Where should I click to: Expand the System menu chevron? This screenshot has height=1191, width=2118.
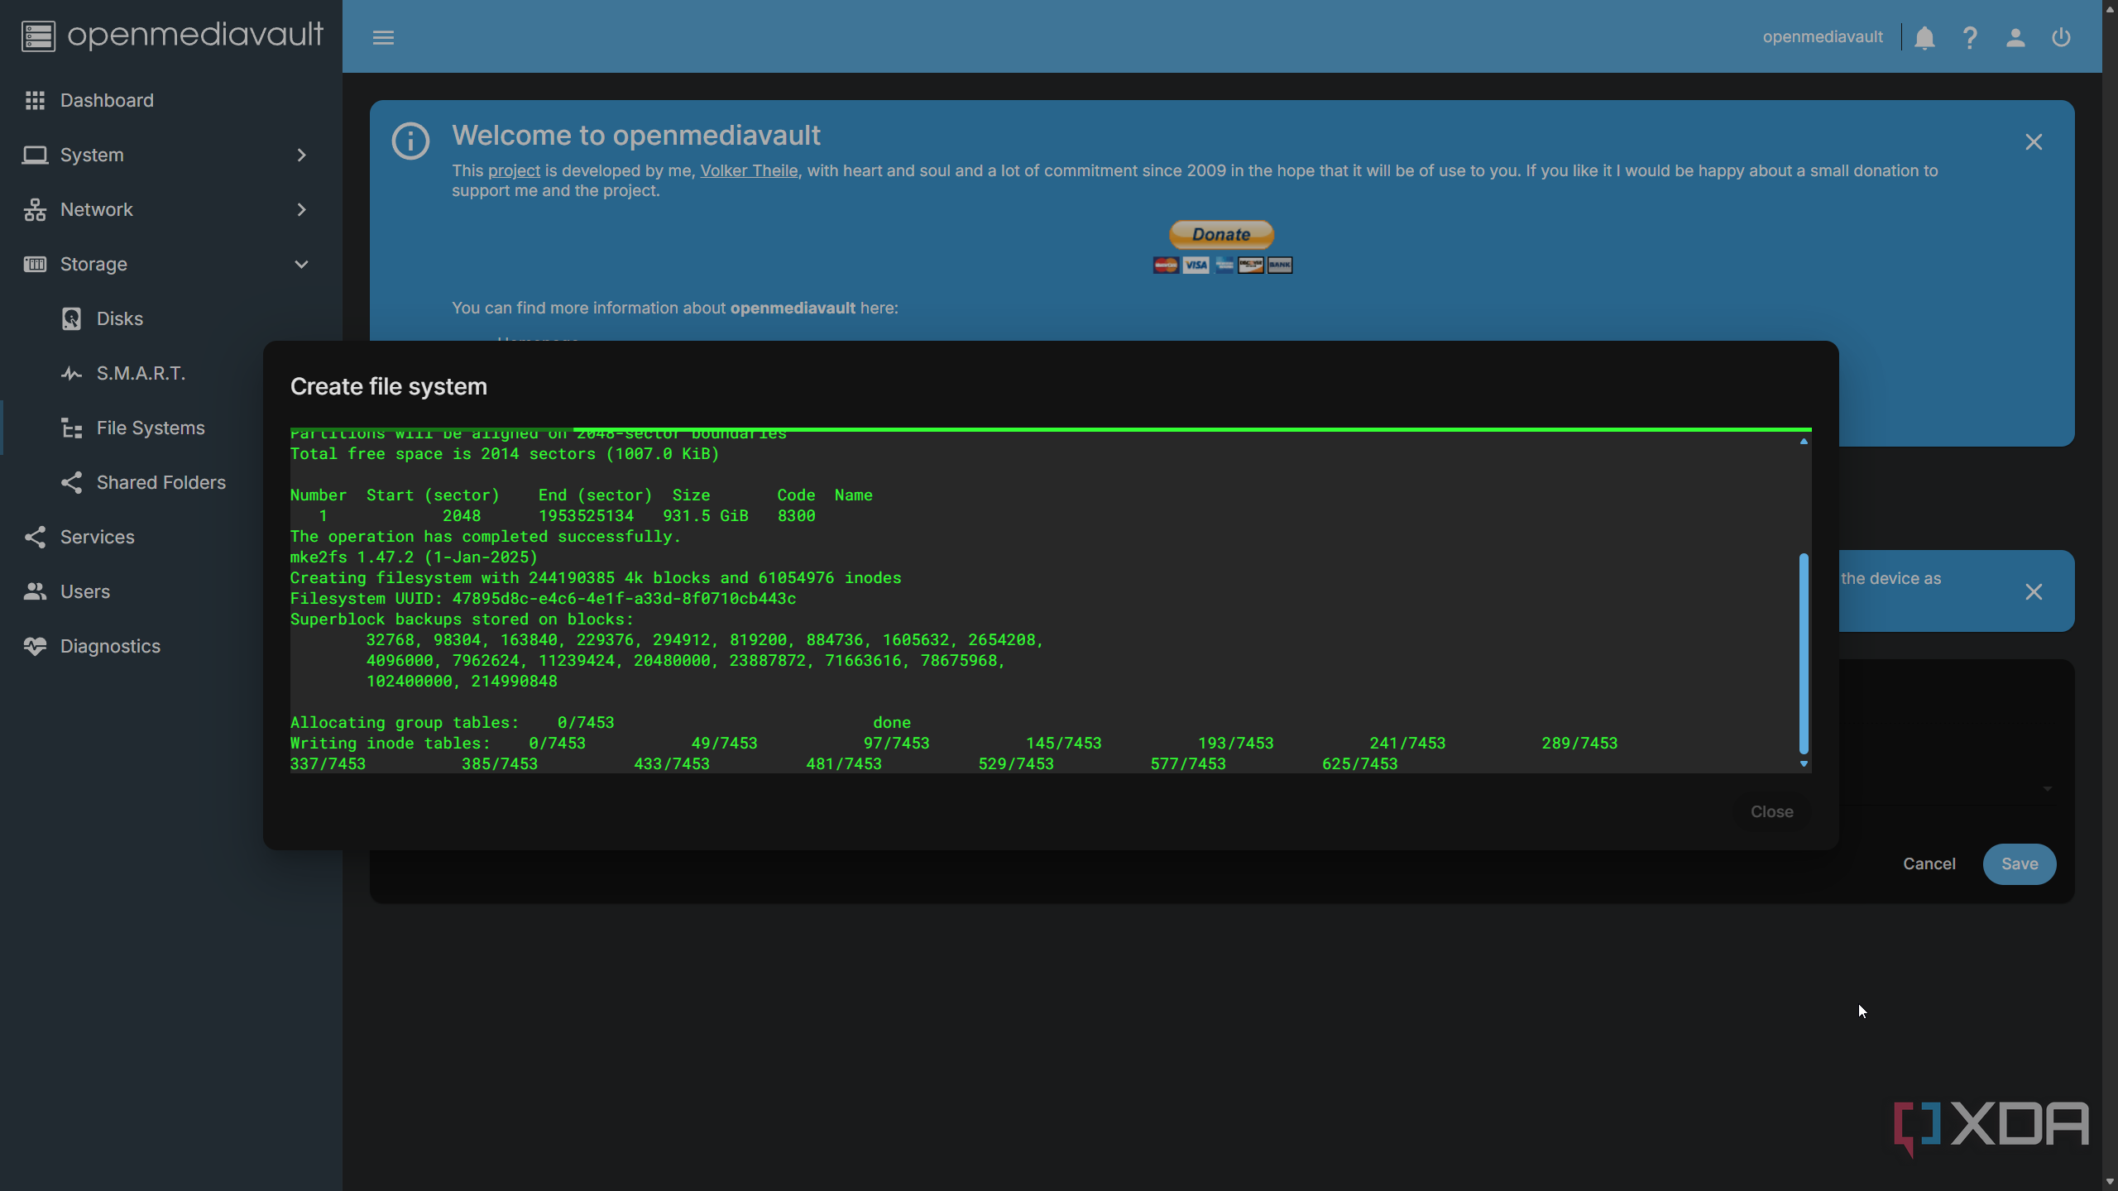301,155
